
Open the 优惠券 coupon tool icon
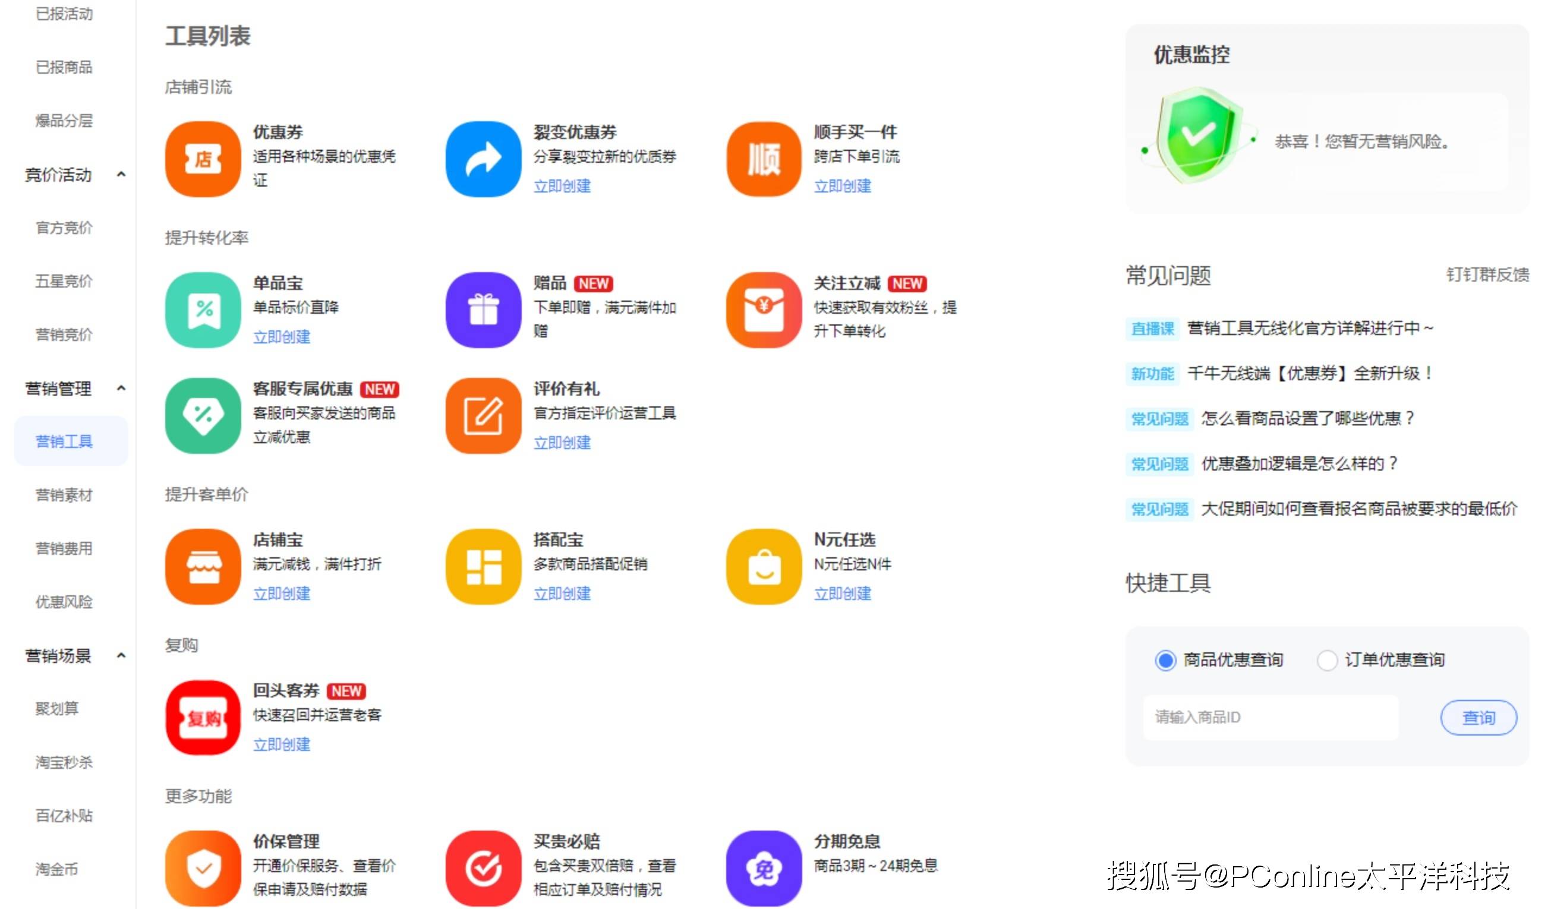203,159
